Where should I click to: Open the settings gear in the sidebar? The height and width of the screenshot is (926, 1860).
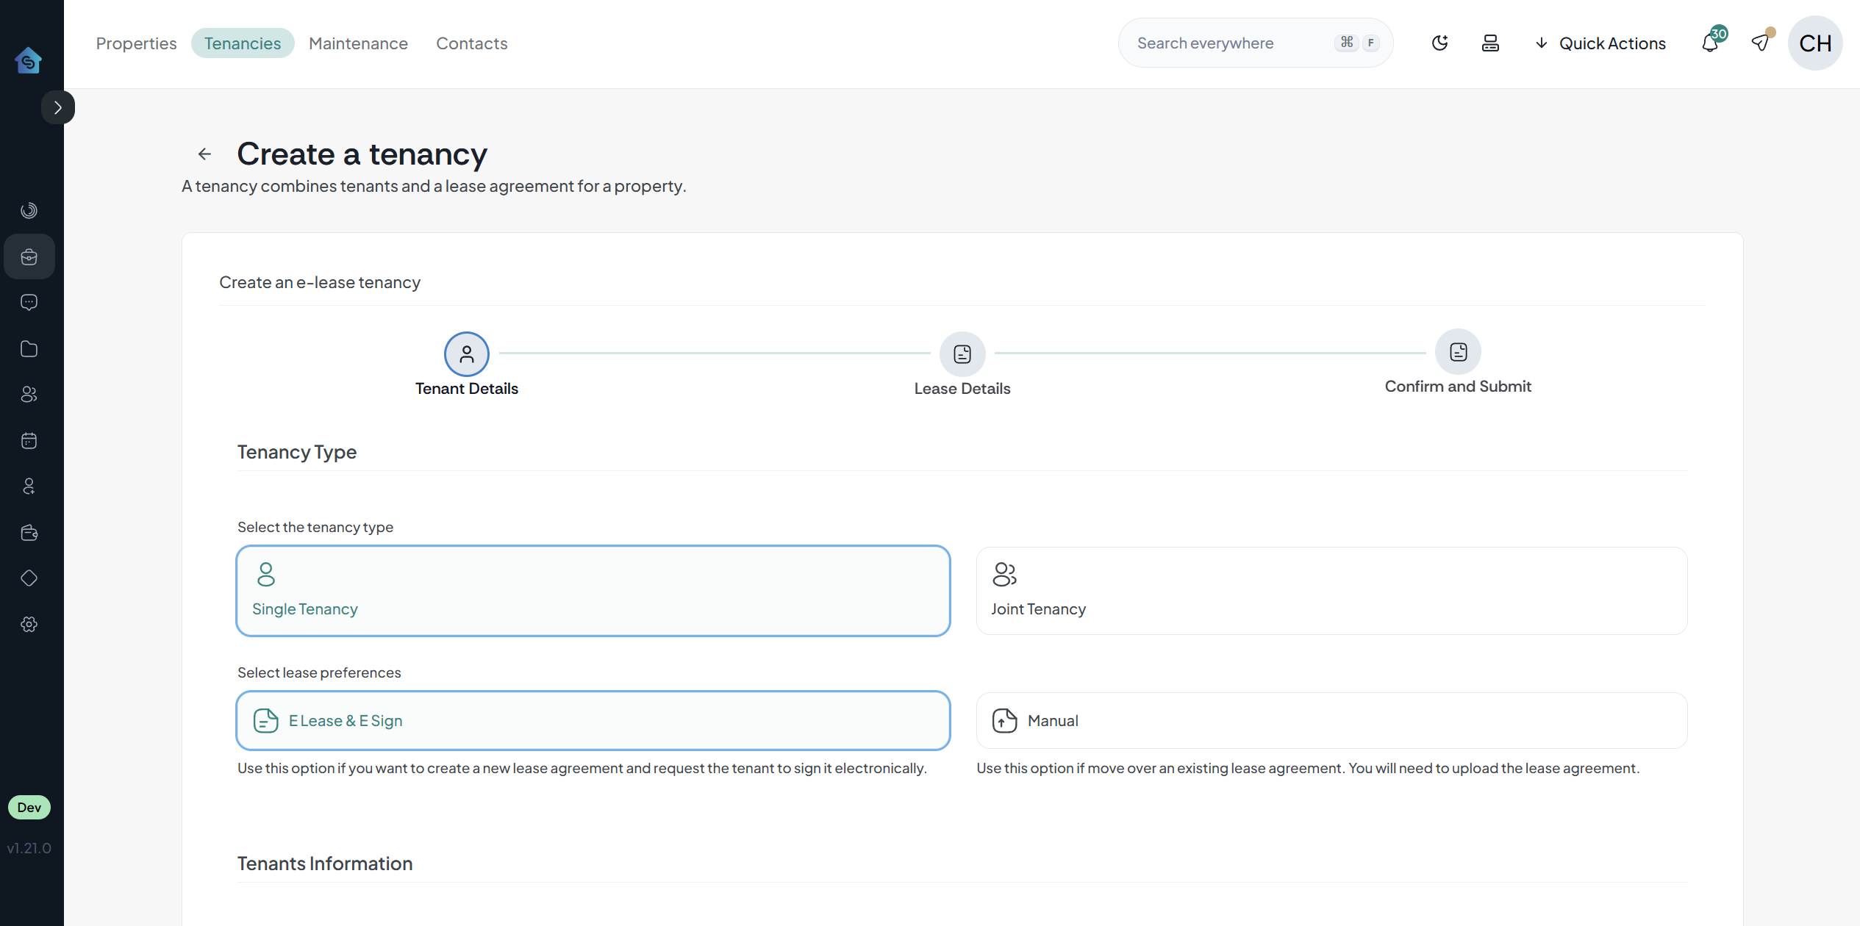tap(29, 624)
